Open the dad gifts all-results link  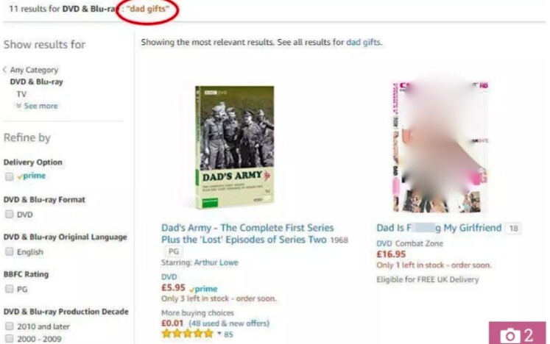pos(363,43)
